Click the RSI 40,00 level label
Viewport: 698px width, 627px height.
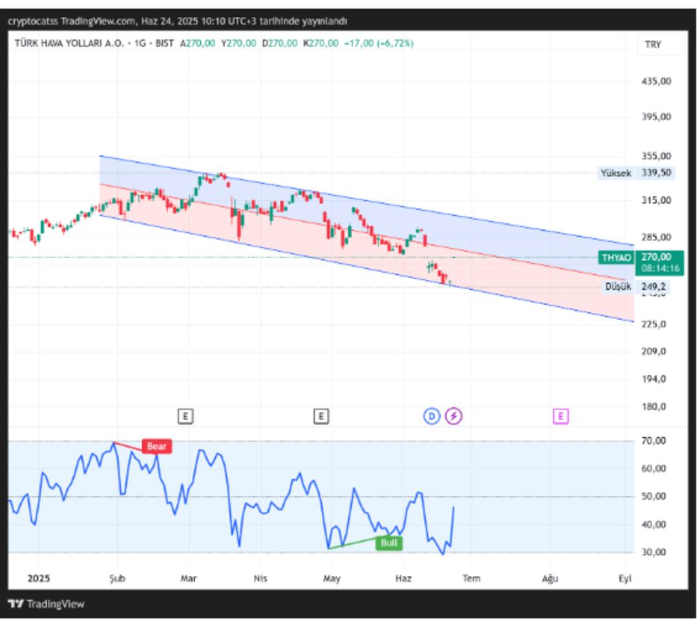(x=653, y=525)
